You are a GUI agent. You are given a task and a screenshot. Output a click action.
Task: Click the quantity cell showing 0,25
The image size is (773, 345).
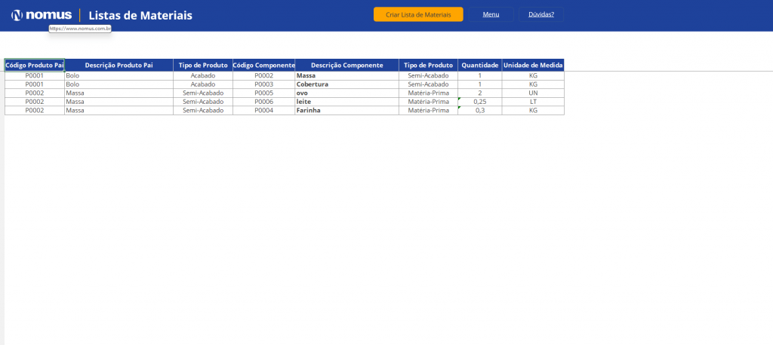pyautogui.click(x=479, y=102)
